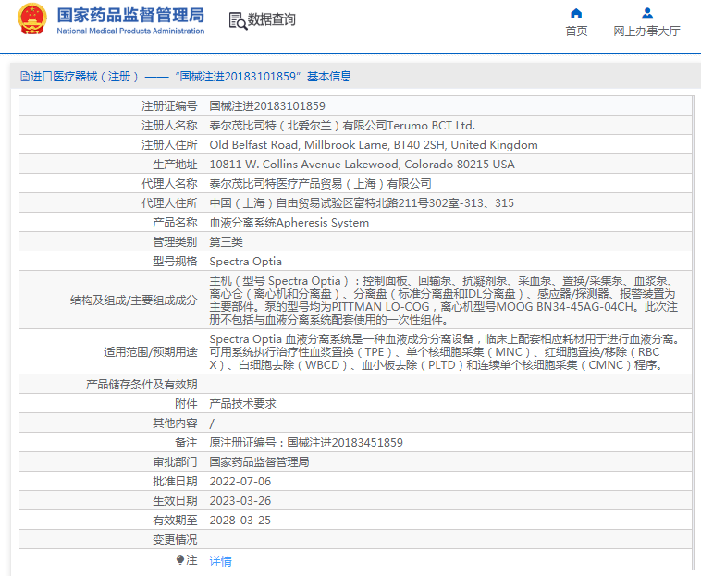Select product name 血液分离系统Apheresis System
Image resolution: width=701 pixels, height=576 pixels.
tap(289, 223)
